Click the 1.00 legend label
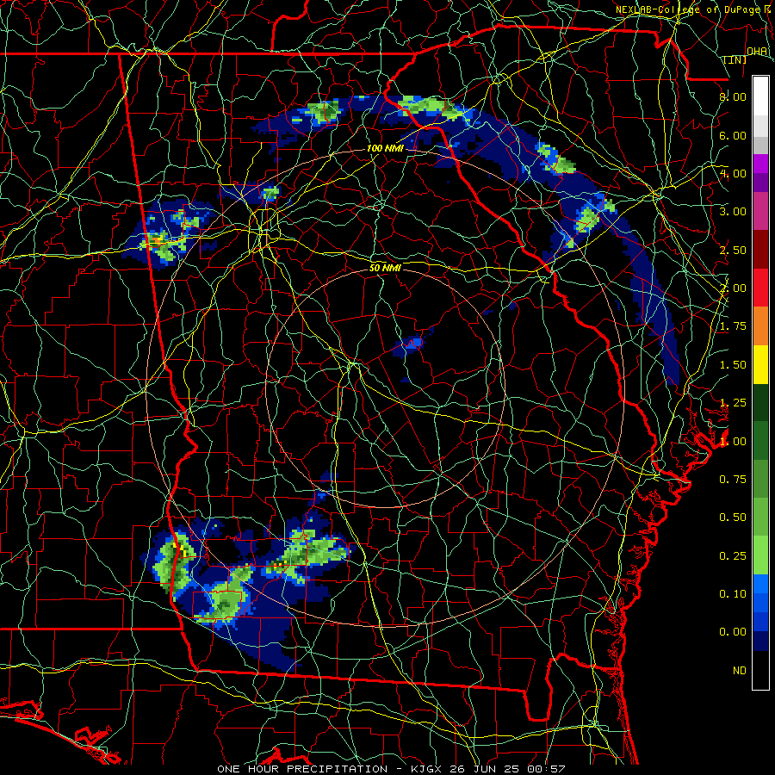The image size is (775, 775). (733, 442)
